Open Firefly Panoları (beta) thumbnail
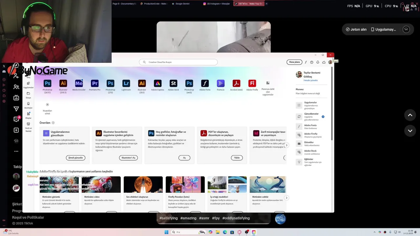 (x=185, y=185)
